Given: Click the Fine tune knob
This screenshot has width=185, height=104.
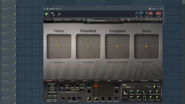Looking at the screenshot, I should click(62, 85).
